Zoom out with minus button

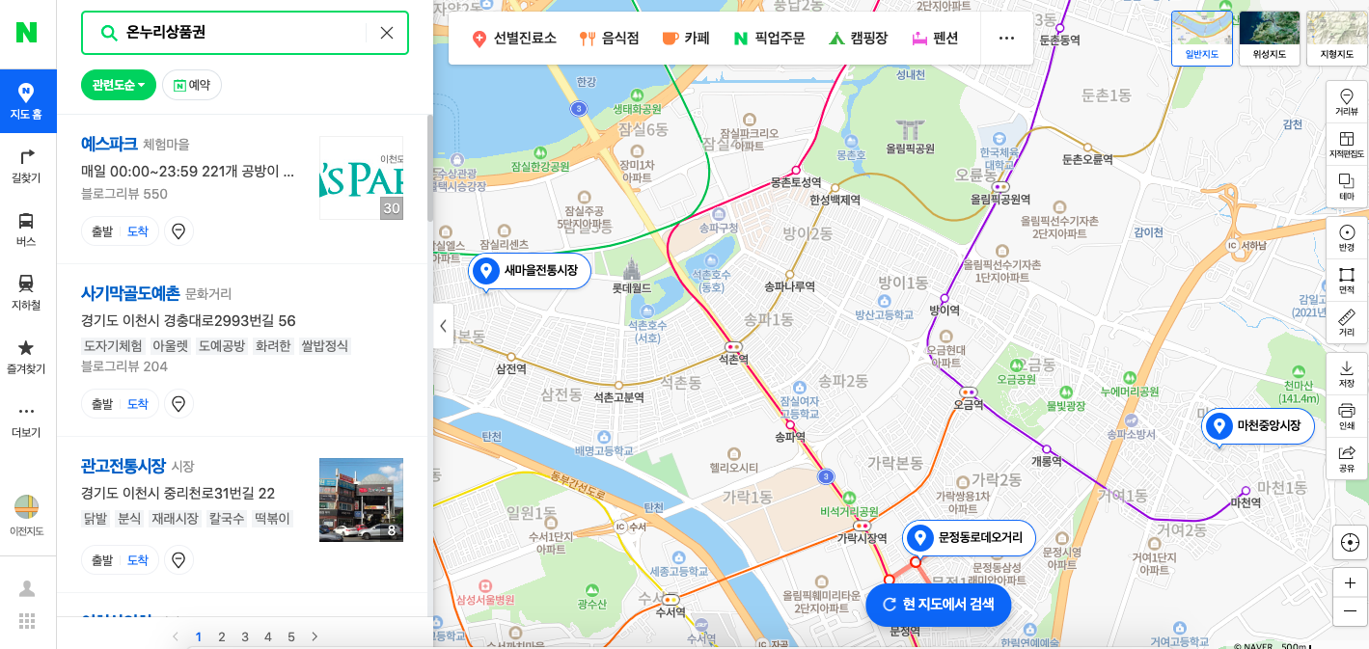pos(1350,611)
